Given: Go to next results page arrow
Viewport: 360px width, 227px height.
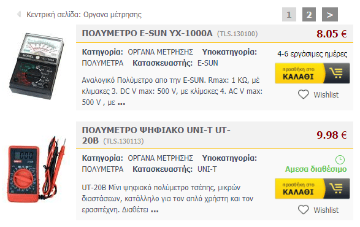Looking at the screenshot, I should 330,15.
